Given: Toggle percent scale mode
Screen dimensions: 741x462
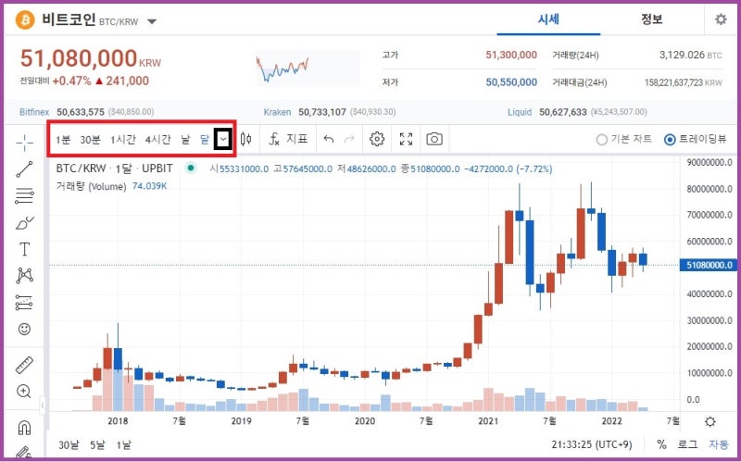Looking at the screenshot, I should coord(661,444).
